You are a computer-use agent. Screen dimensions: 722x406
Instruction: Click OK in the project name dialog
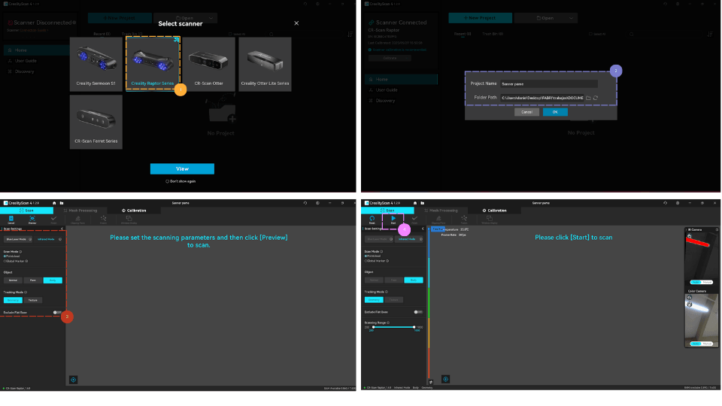coord(555,112)
